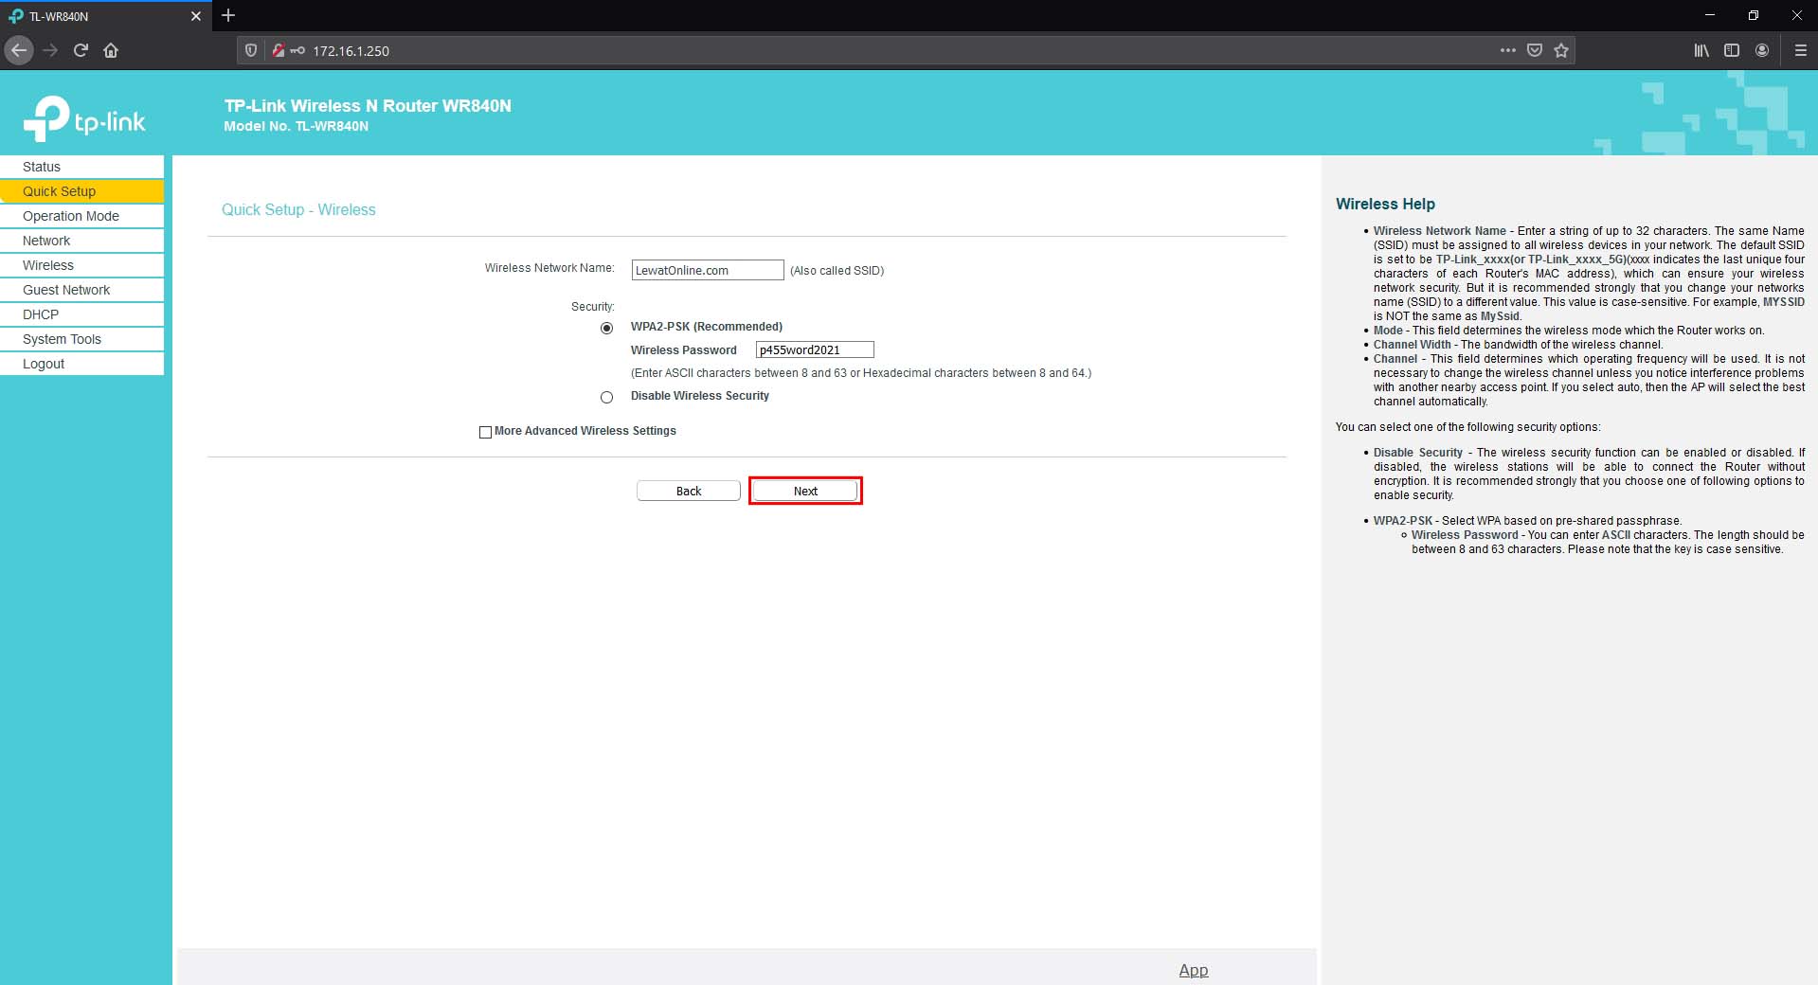This screenshot has width=1818, height=985.
Task: Select Quick Setup in the sidebar
Action: click(x=81, y=191)
